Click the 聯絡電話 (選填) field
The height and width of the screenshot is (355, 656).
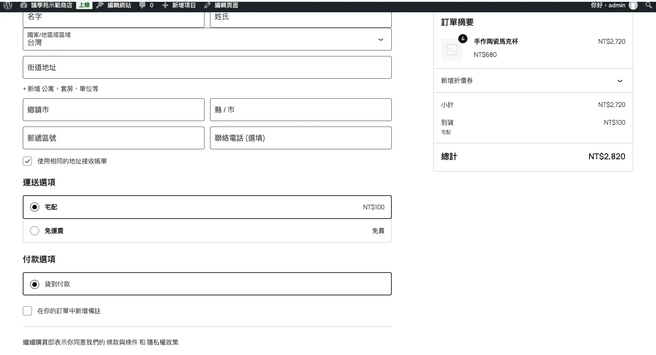tap(301, 138)
